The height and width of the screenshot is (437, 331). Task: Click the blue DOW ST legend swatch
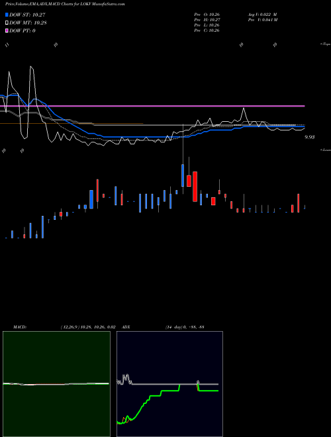(x=7, y=15)
